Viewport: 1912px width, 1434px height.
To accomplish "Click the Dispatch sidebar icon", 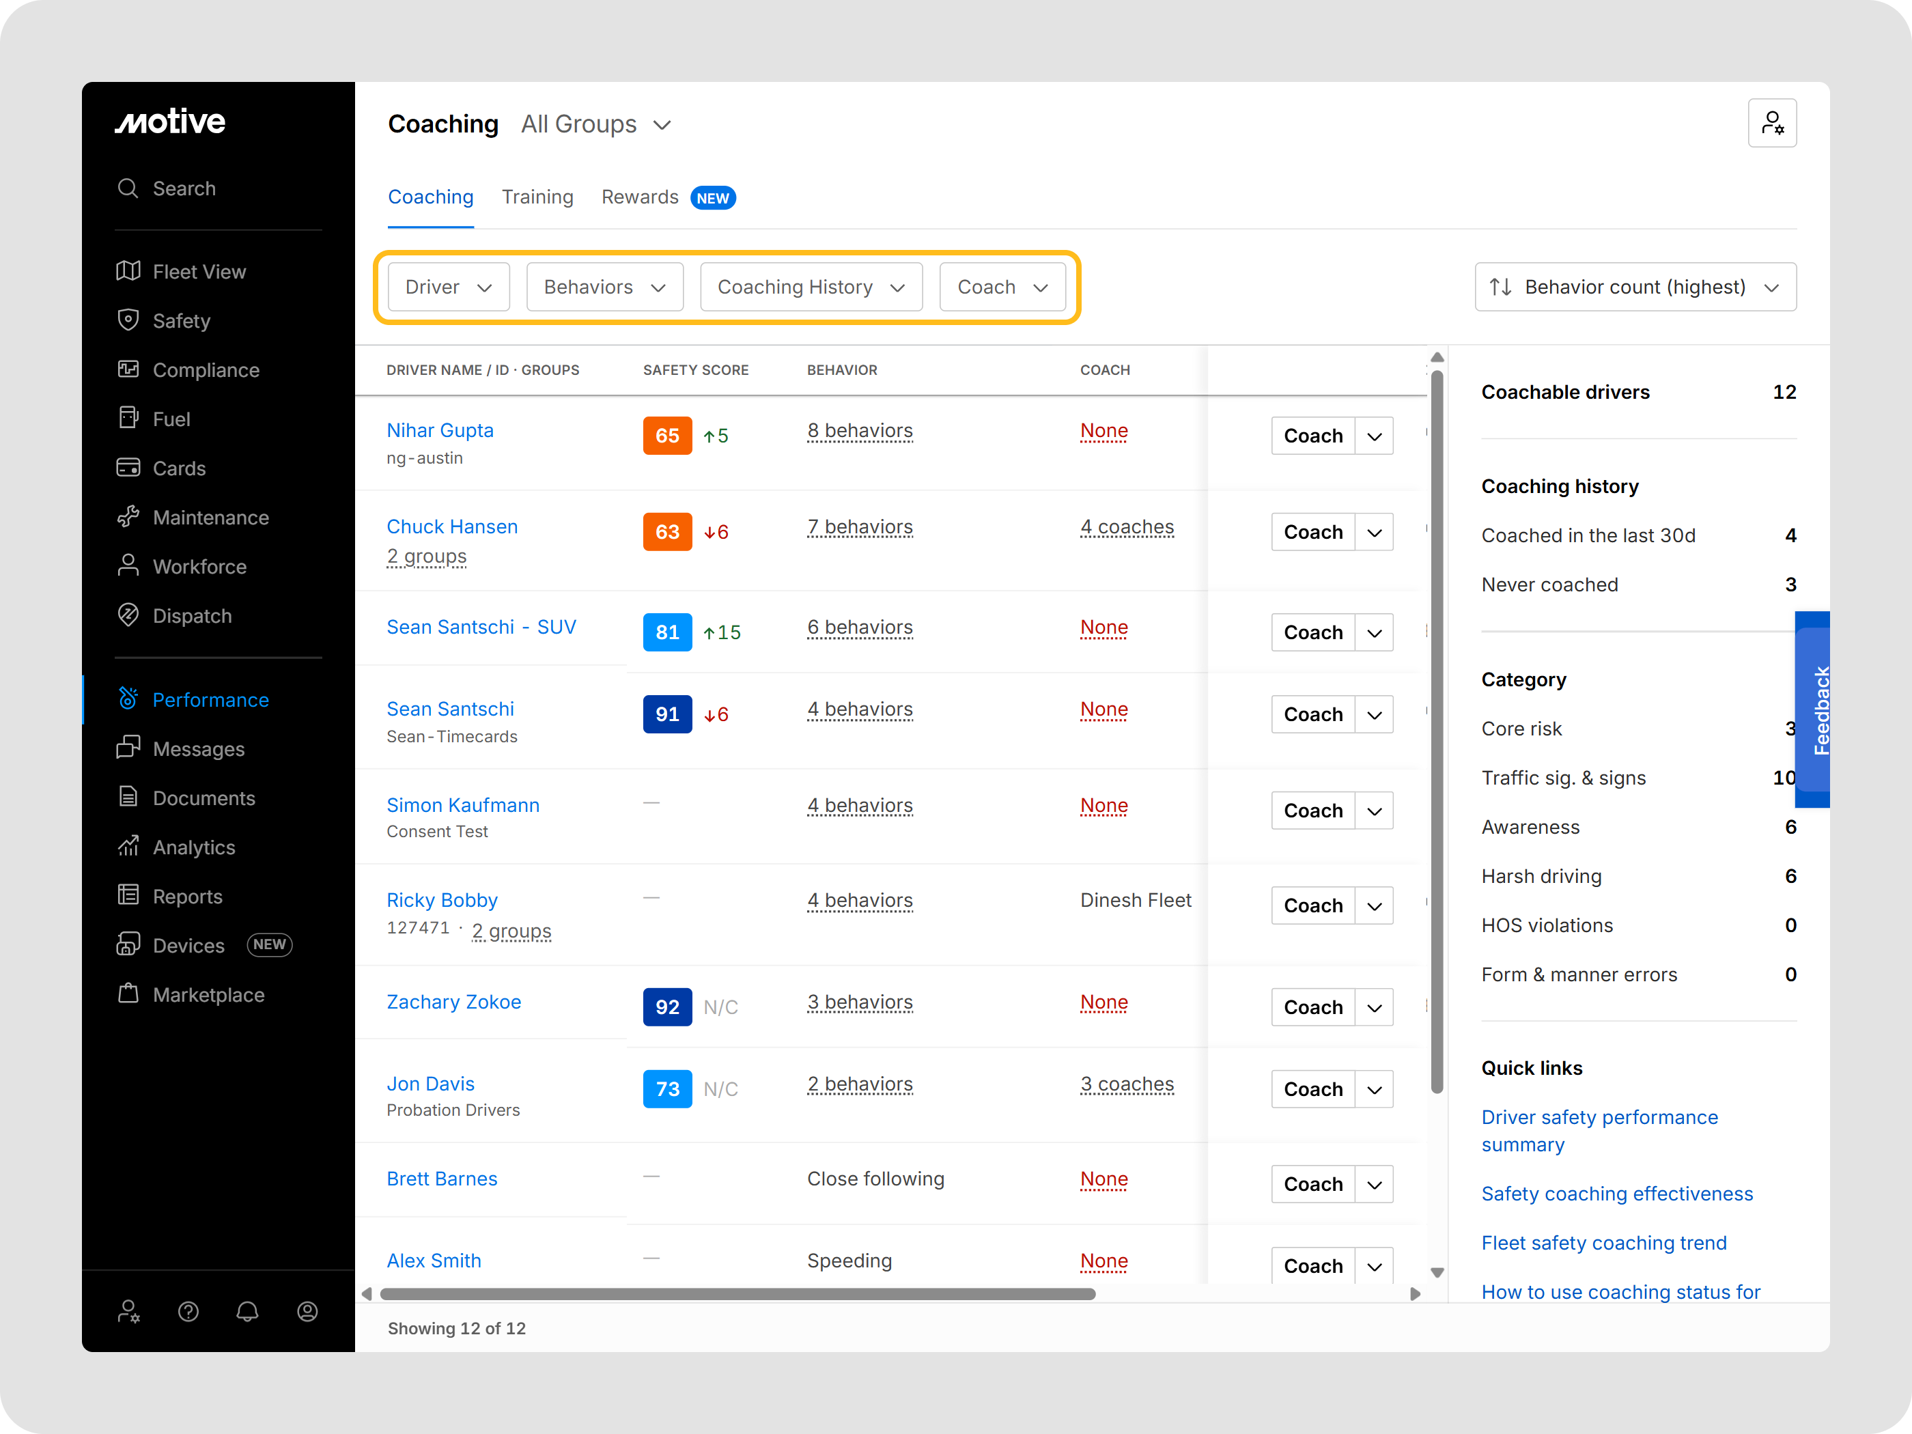I will pos(128,615).
